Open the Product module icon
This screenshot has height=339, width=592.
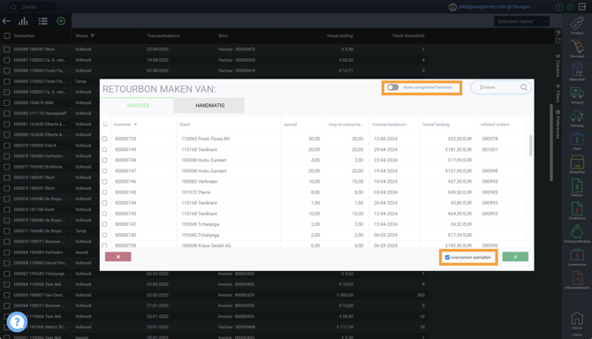576,23
